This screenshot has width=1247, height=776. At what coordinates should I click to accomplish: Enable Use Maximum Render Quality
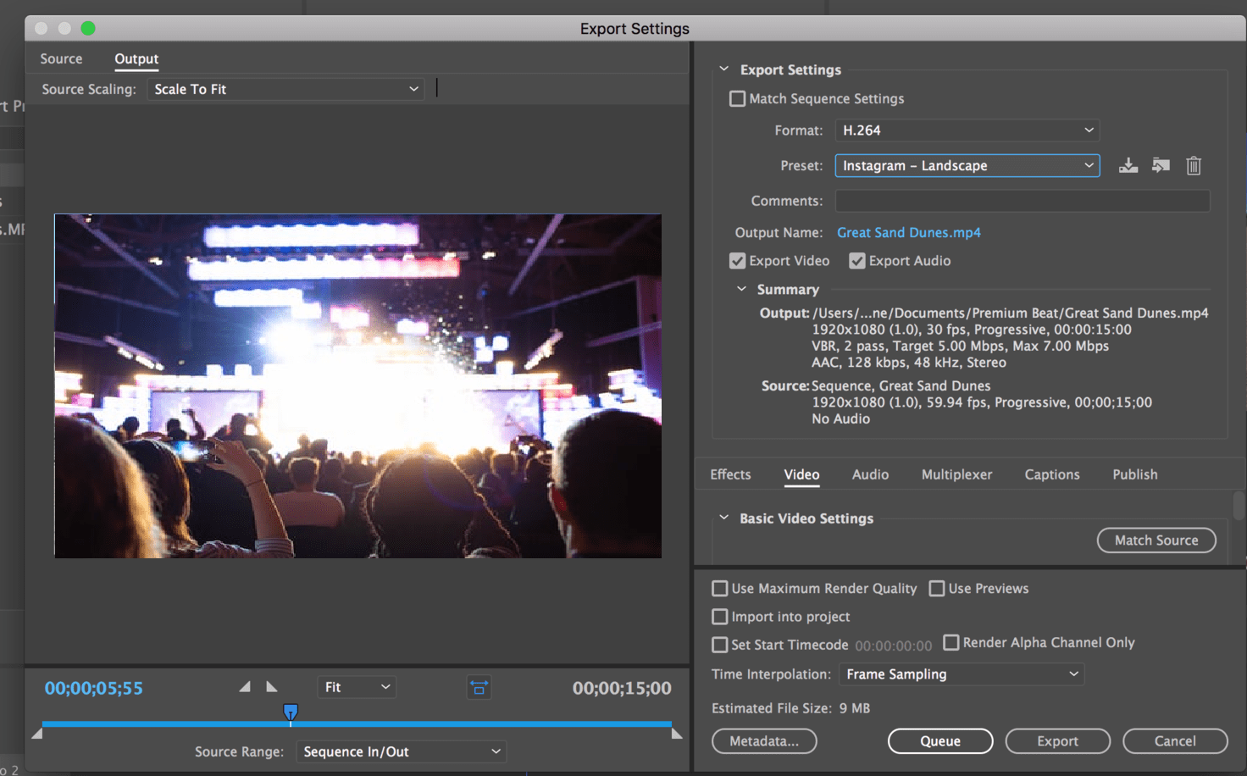click(x=720, y=589)
